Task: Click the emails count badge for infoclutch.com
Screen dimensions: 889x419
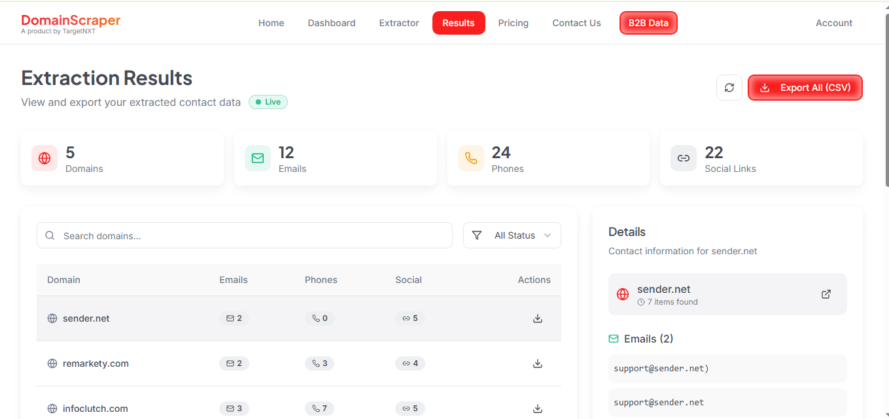Action: (x=234, y=408)
